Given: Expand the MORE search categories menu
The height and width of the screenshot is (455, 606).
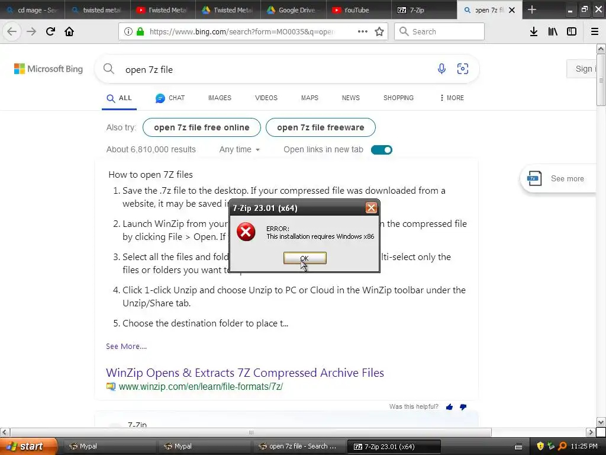Looking at the screenshot, I should [452, 98].
